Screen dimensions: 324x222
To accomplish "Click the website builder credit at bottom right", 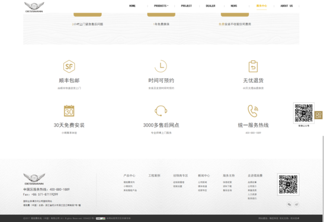I will [278, 218].
